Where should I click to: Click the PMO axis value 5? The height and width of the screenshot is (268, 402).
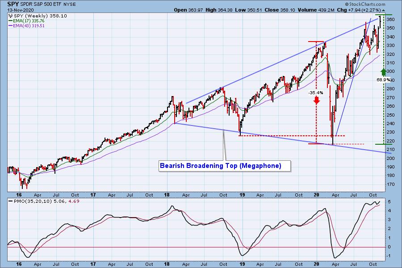tap(389, 202)
